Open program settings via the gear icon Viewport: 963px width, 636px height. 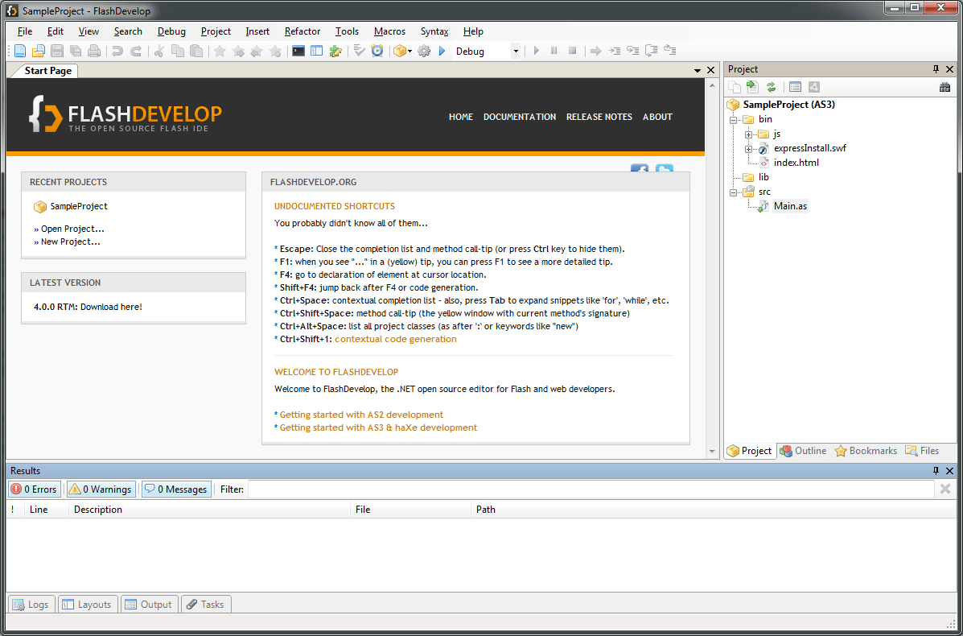(x=424, y=51)
